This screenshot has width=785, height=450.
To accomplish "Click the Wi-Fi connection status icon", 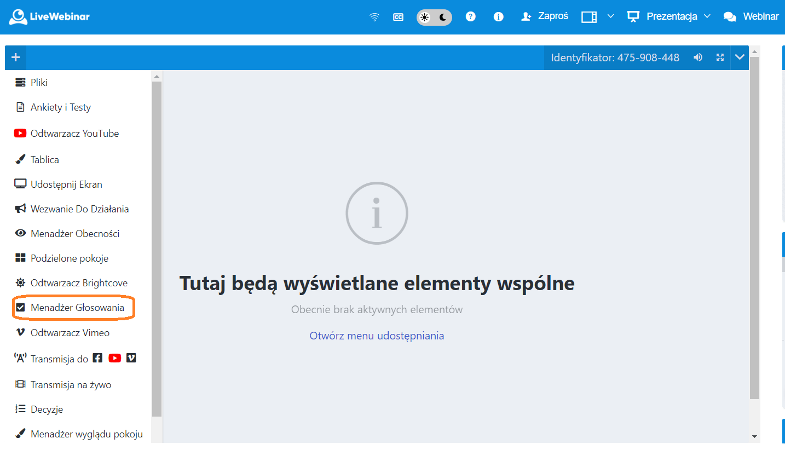I will (374, 17).
